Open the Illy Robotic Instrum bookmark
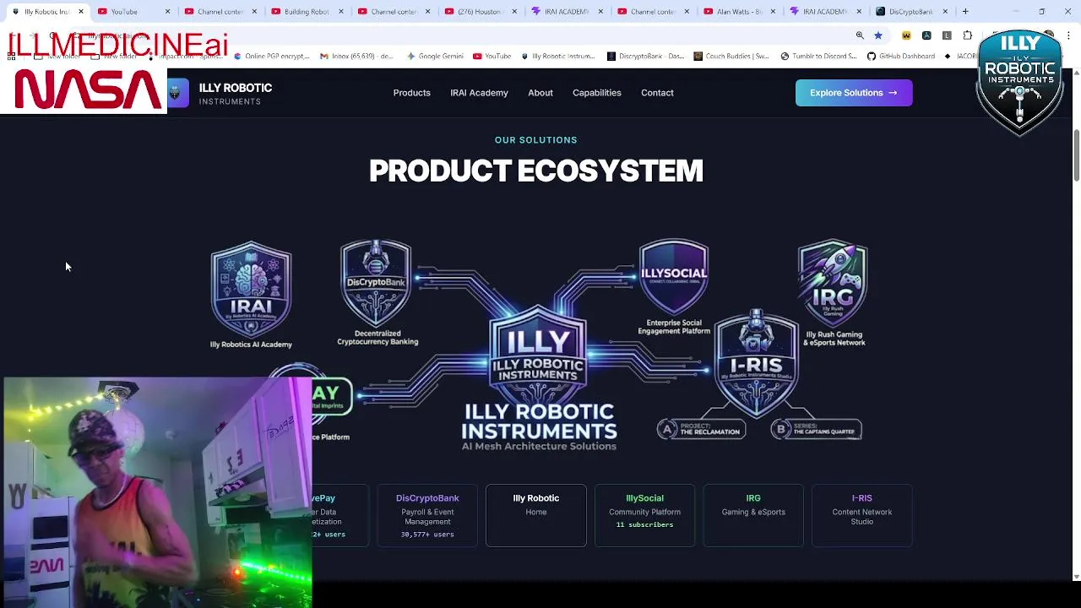 558,56
